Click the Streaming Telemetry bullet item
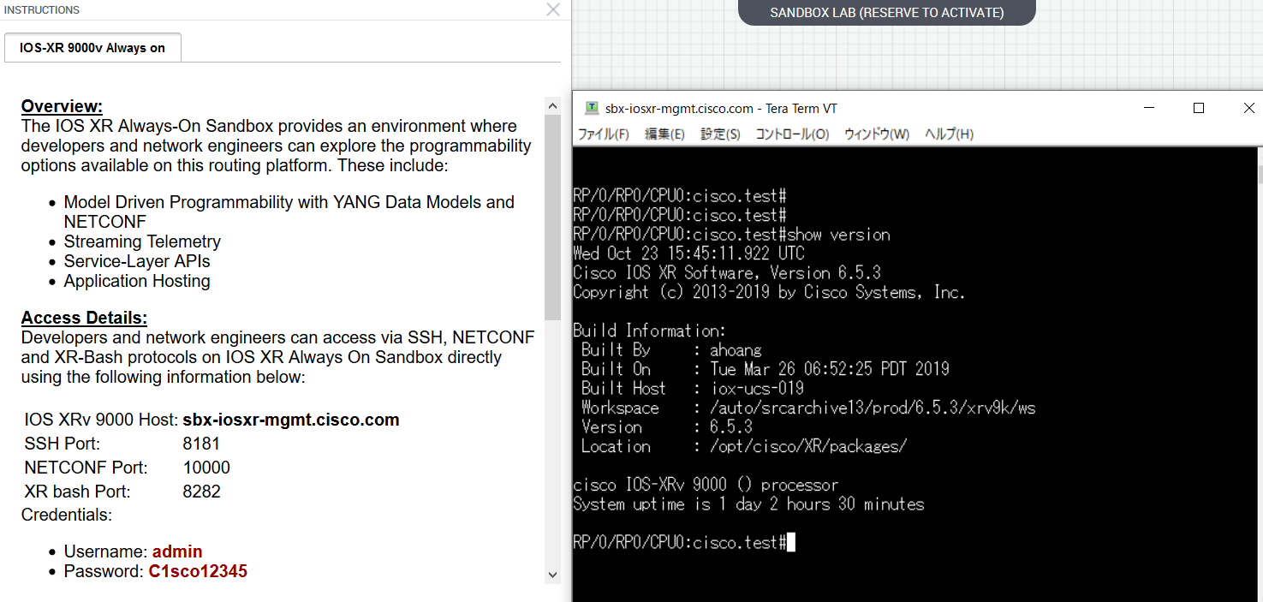This screenshot has height=602, width=1263. 142,241
